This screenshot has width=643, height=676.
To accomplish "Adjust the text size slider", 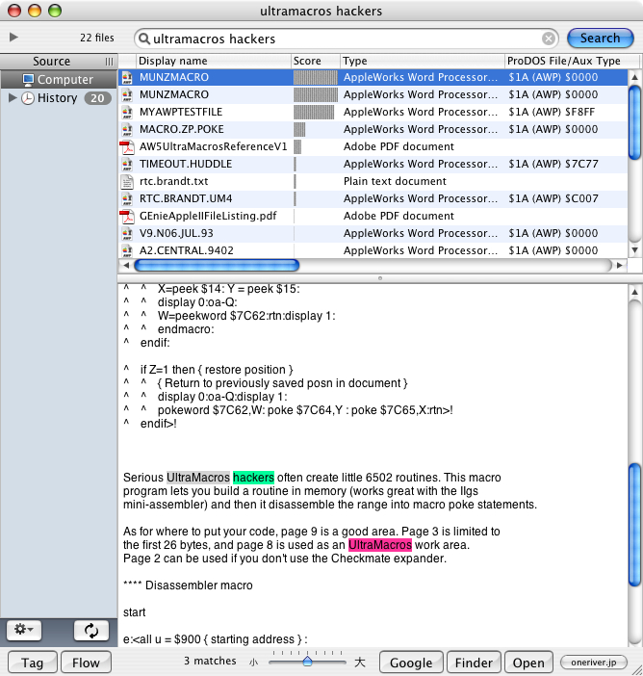I will point(307,662).
